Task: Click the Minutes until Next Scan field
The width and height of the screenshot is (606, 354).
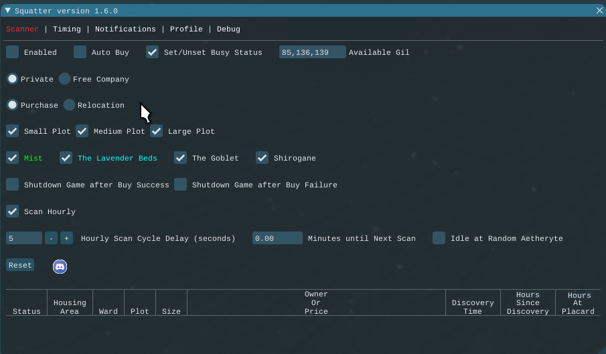Action: (x=277, y=238)
